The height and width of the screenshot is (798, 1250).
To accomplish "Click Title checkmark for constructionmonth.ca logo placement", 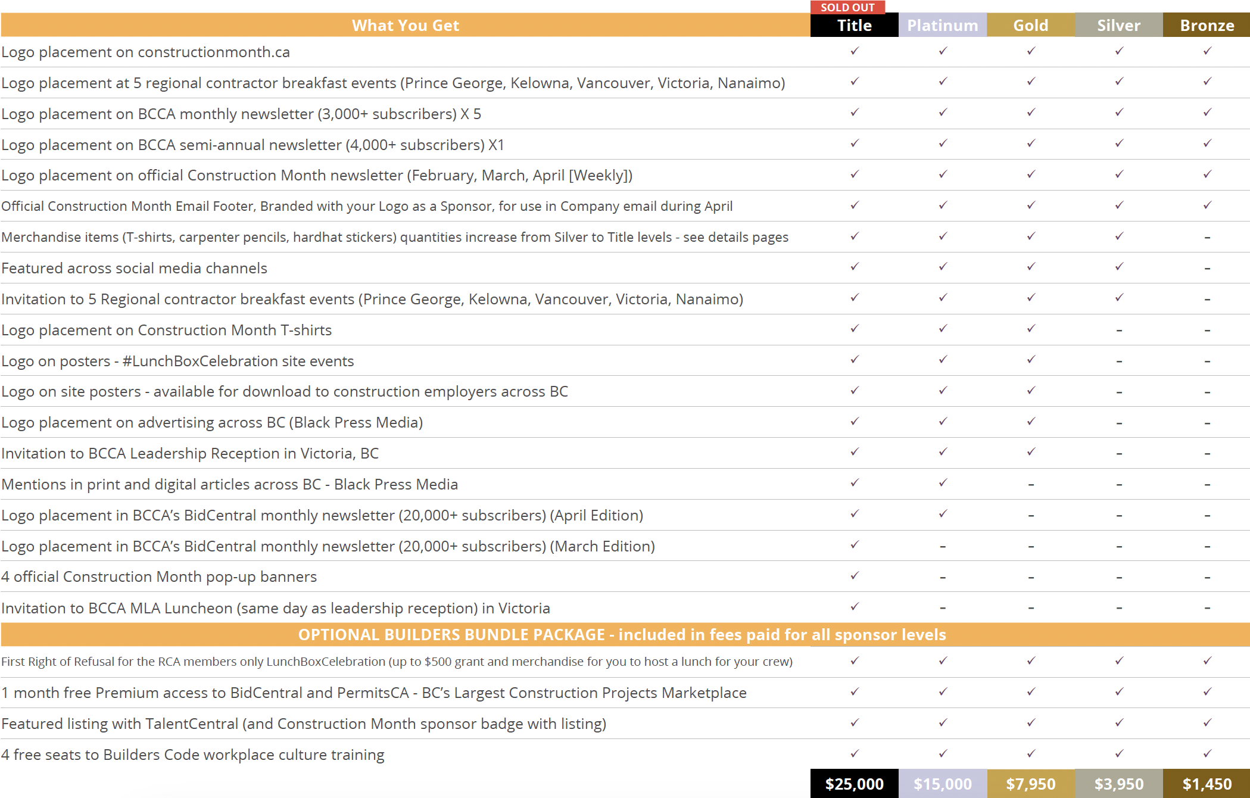I will (855, 51).
